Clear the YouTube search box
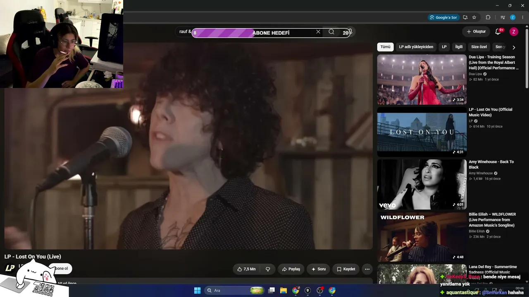This screenshot has height=297, width=529. pos(318,32)
